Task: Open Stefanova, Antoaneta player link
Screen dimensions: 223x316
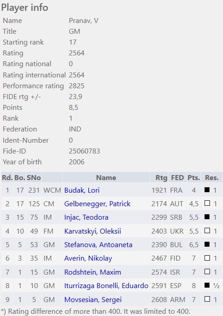Action: 98,245
